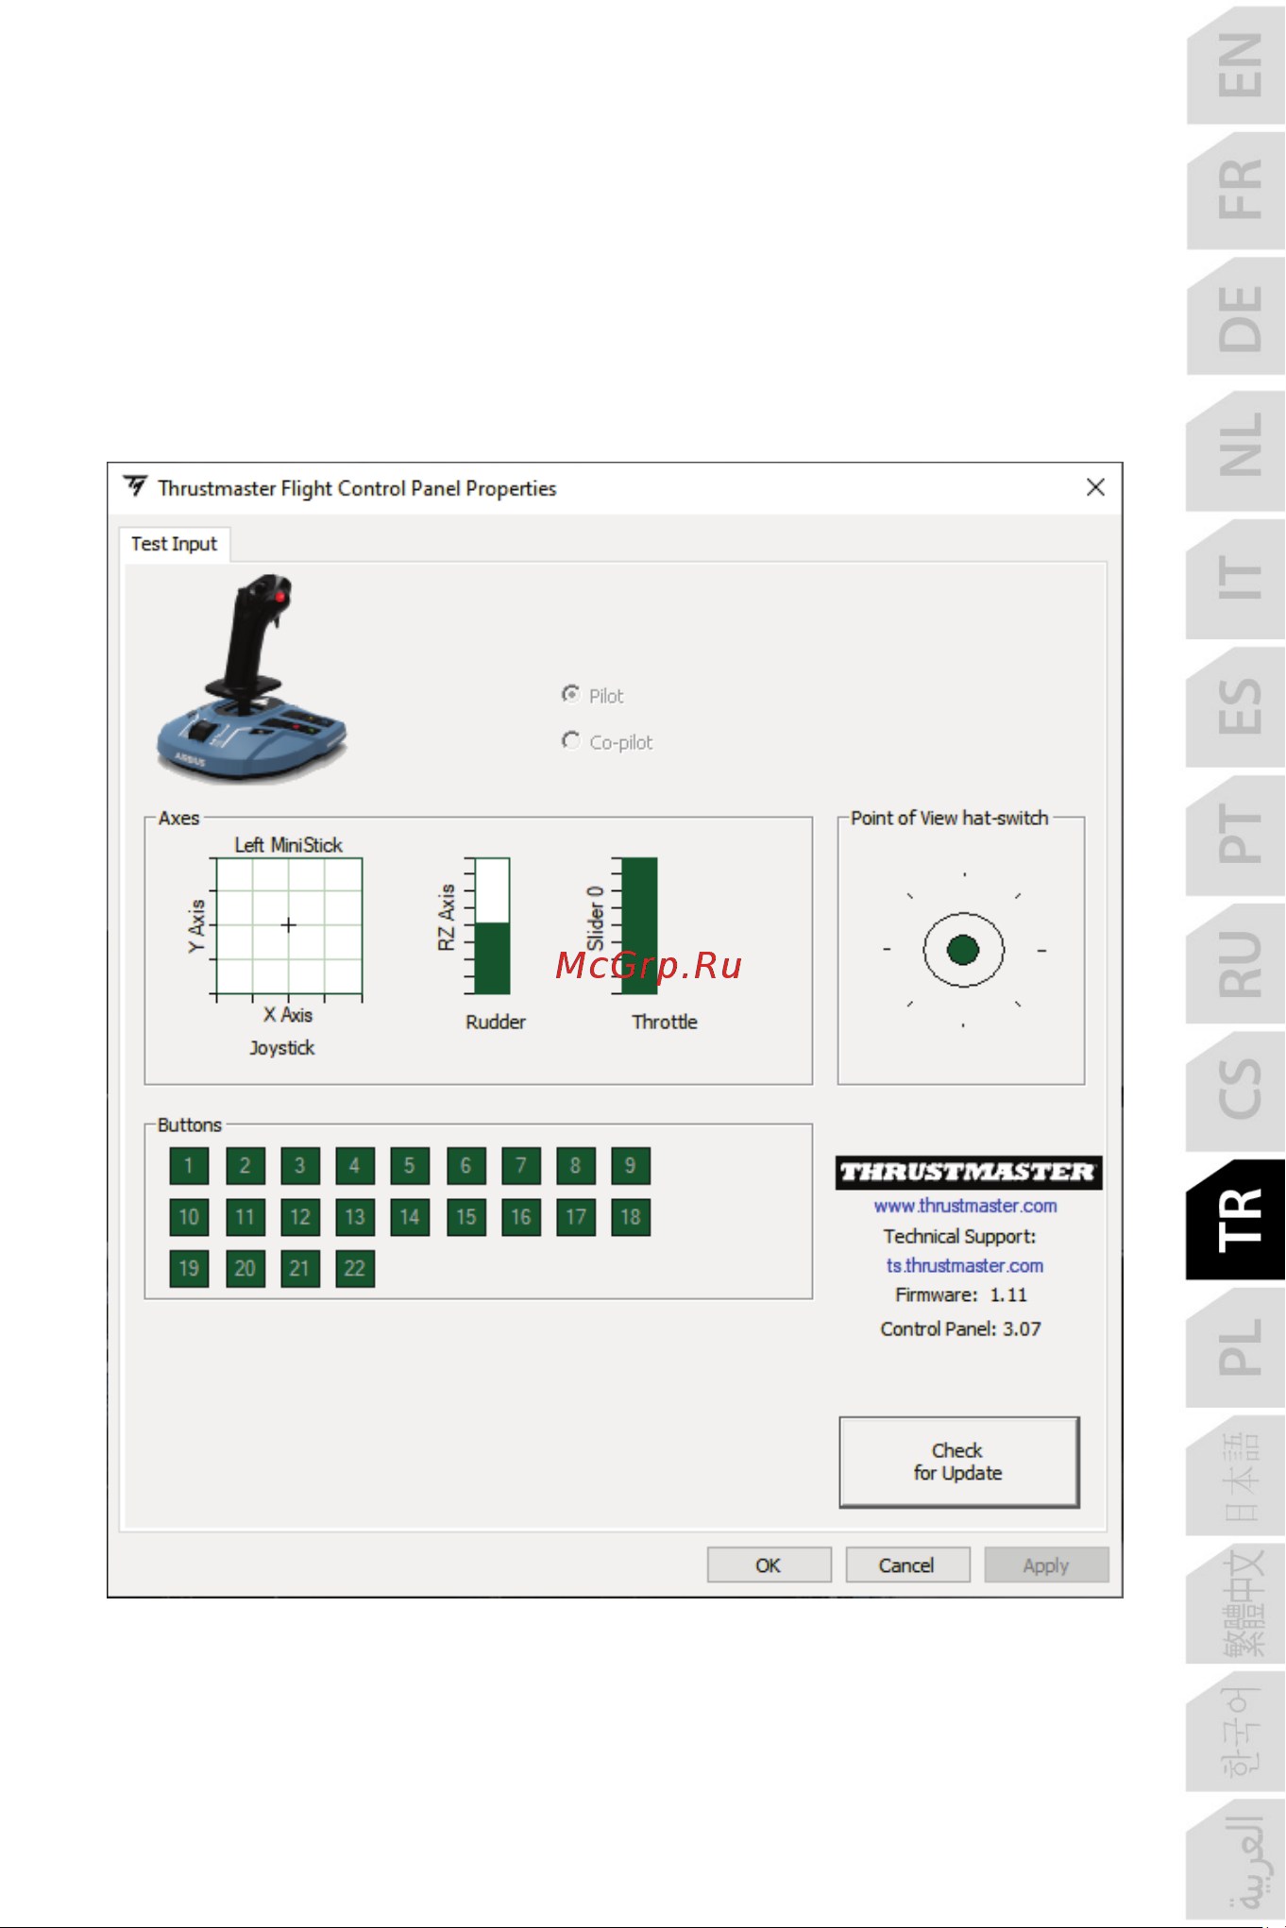The height and width of the screenshot is (1928, 1286).
Task: Select the Korean 한국어 language tab
Action: point(1237,1732)
